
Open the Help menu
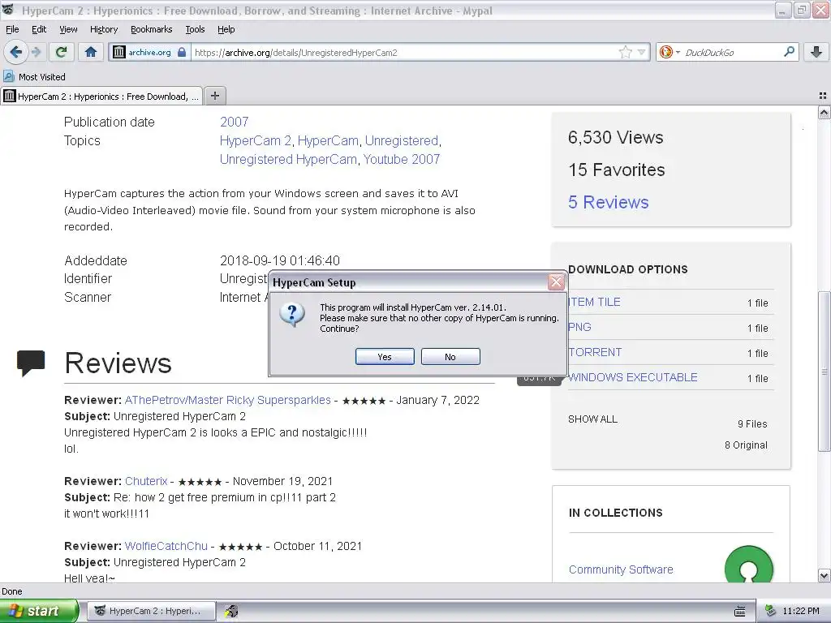(226, 29)
